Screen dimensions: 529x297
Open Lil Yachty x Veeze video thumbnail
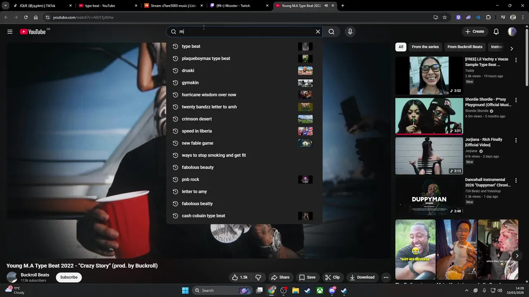pos(429,75)
